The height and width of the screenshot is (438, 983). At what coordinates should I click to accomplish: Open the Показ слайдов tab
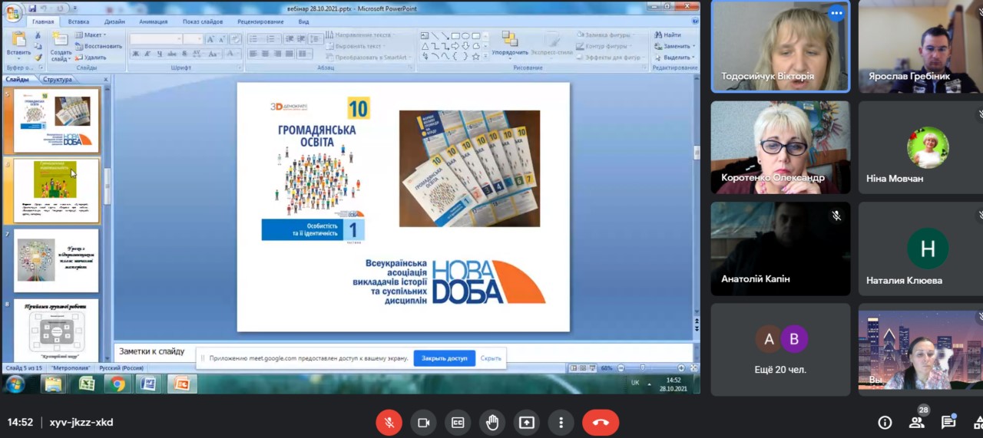(x=204, y=21)
